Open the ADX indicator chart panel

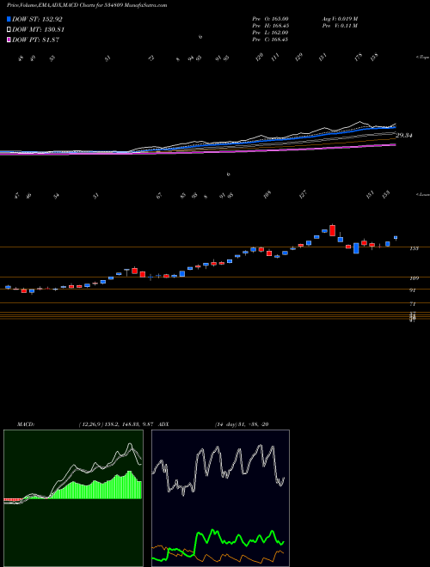coord(220,498)
